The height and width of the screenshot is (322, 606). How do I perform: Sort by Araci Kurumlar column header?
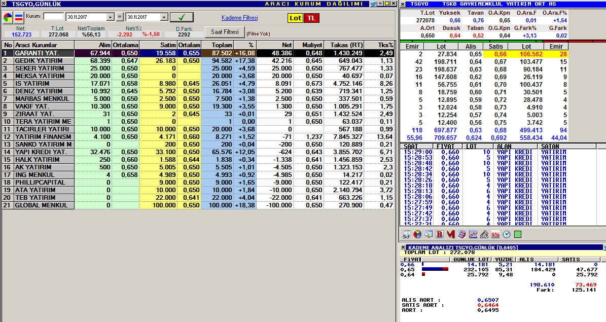click(44, 45)
